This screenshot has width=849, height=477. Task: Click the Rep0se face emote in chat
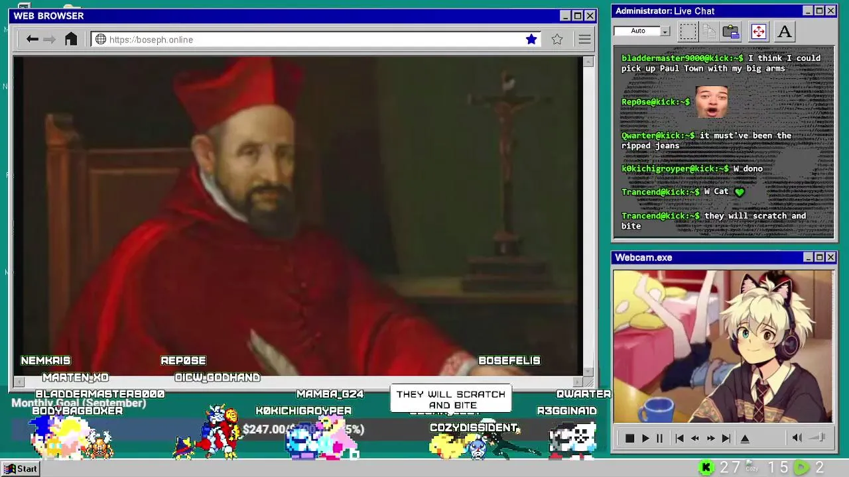(x=712, y=102)
